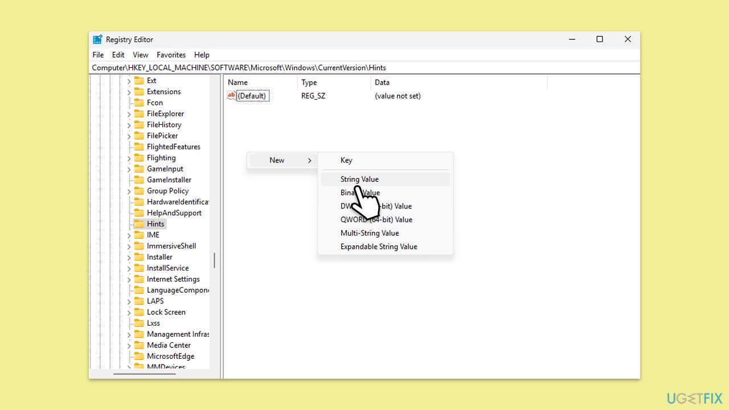This screenshot has width=729, height=410.
Task: Select the LanguageComponents key label
Action: coord(178,290)
